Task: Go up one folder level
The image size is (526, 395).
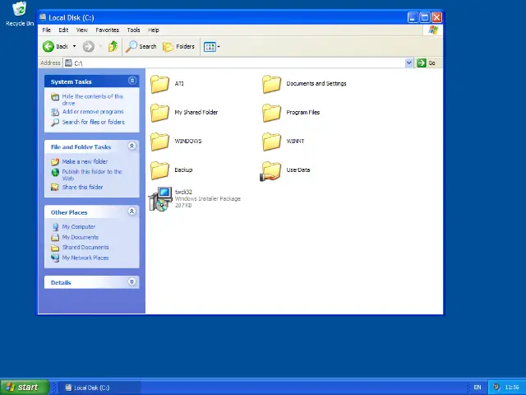Action: [113, 46]
